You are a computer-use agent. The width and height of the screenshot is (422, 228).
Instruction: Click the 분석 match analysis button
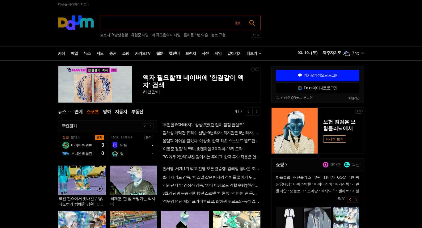[149, 137]
